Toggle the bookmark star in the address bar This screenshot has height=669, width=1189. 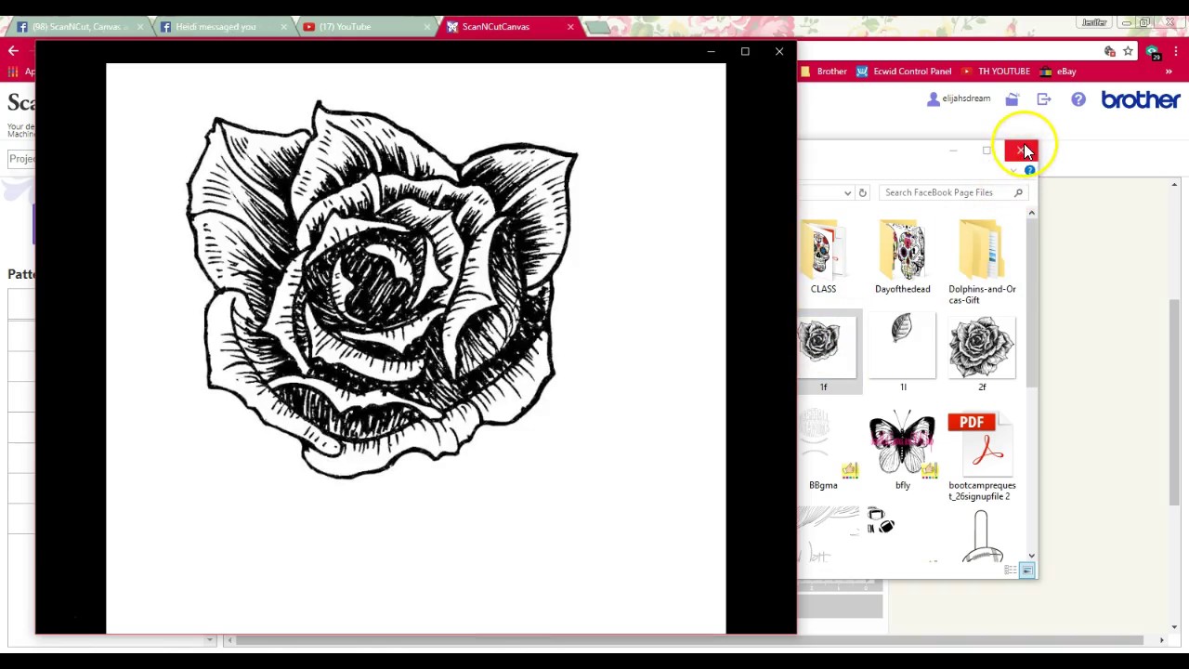[1127, 51]
